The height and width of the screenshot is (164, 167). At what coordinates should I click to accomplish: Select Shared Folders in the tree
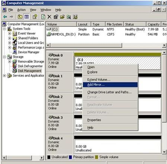click(x=28, y=38)
